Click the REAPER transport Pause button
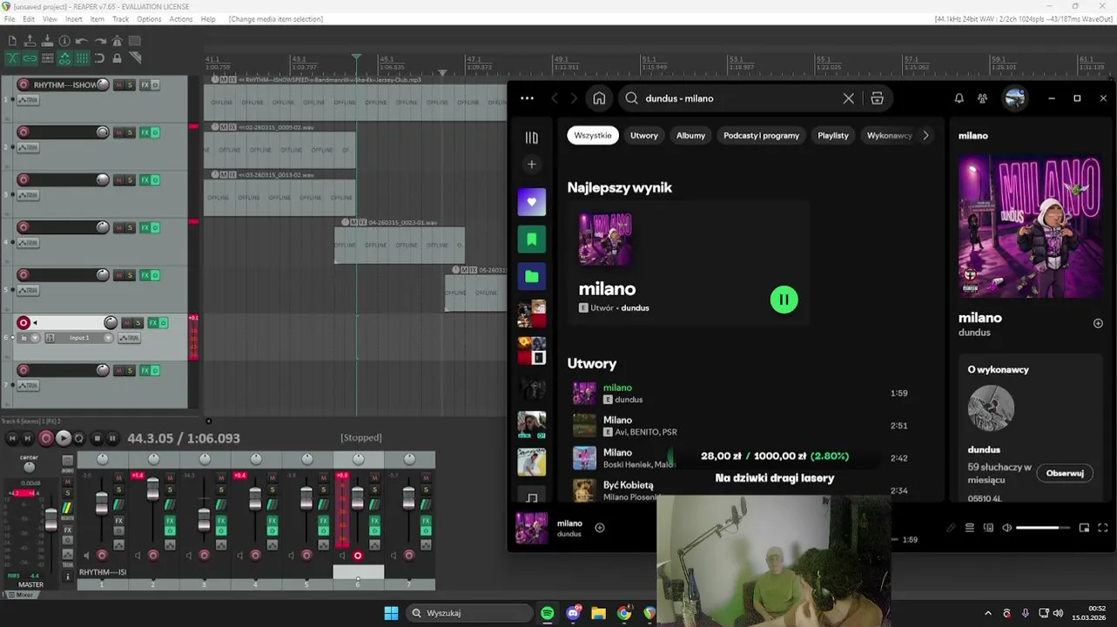This screenshot has width=1117, height=627. 112,438
